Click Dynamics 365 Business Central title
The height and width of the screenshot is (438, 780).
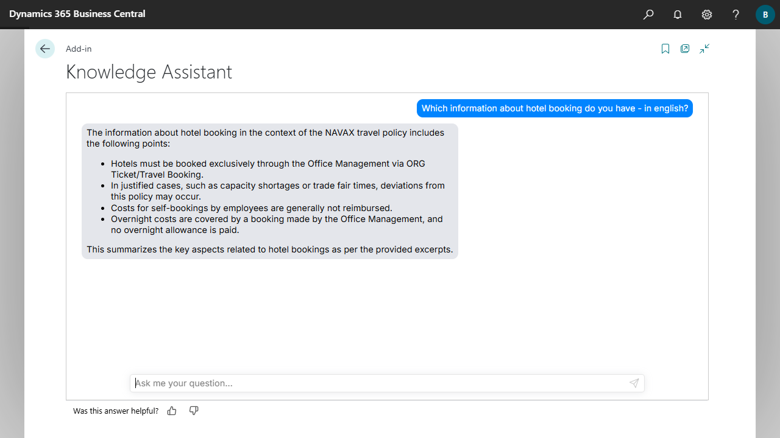[77, 13]
